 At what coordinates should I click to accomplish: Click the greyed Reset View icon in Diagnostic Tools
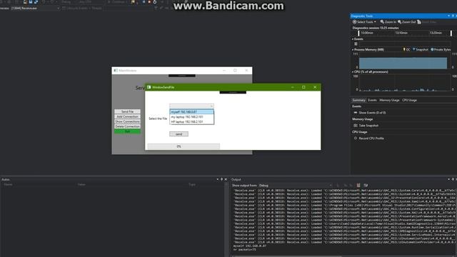[419, 22]
